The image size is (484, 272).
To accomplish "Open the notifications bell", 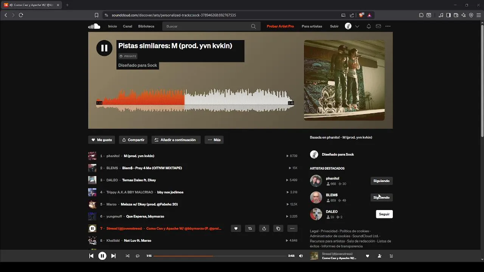I will (369, 26).
